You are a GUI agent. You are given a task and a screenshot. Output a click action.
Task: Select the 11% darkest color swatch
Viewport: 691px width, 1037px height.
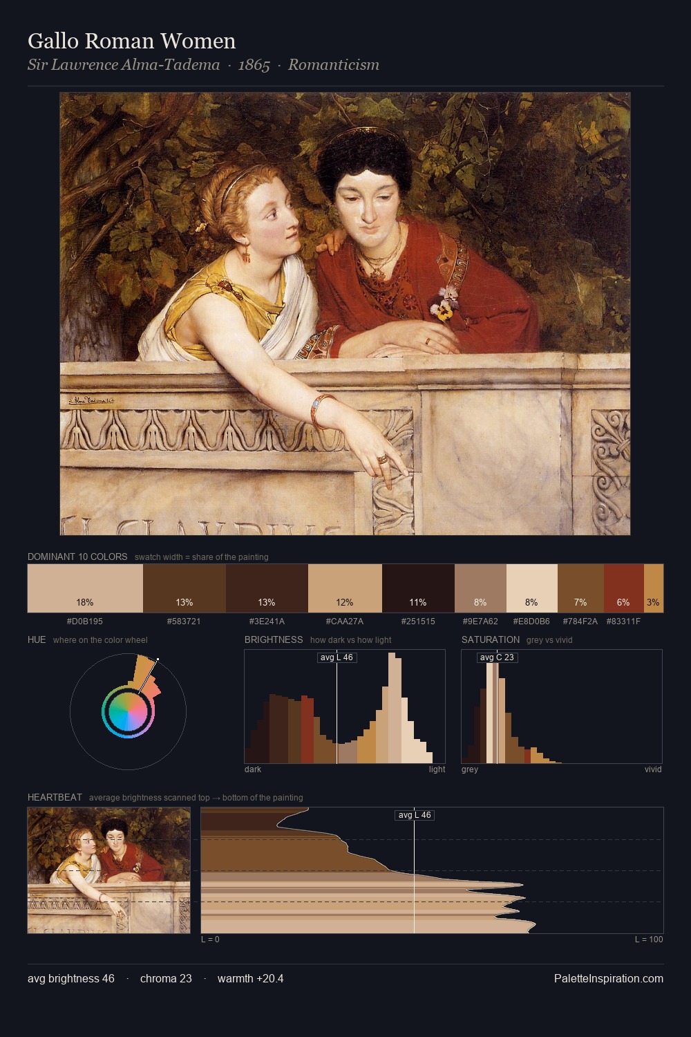point(418,588)
